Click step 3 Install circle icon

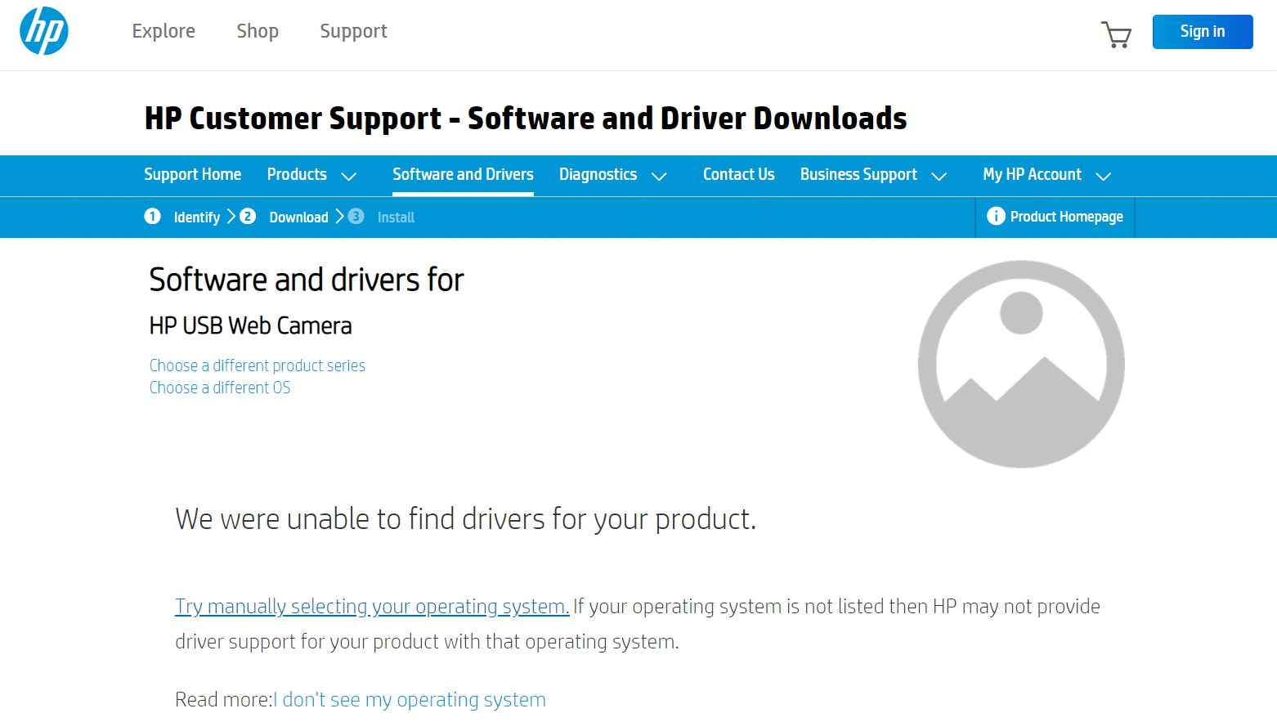(x=356, y=216)
